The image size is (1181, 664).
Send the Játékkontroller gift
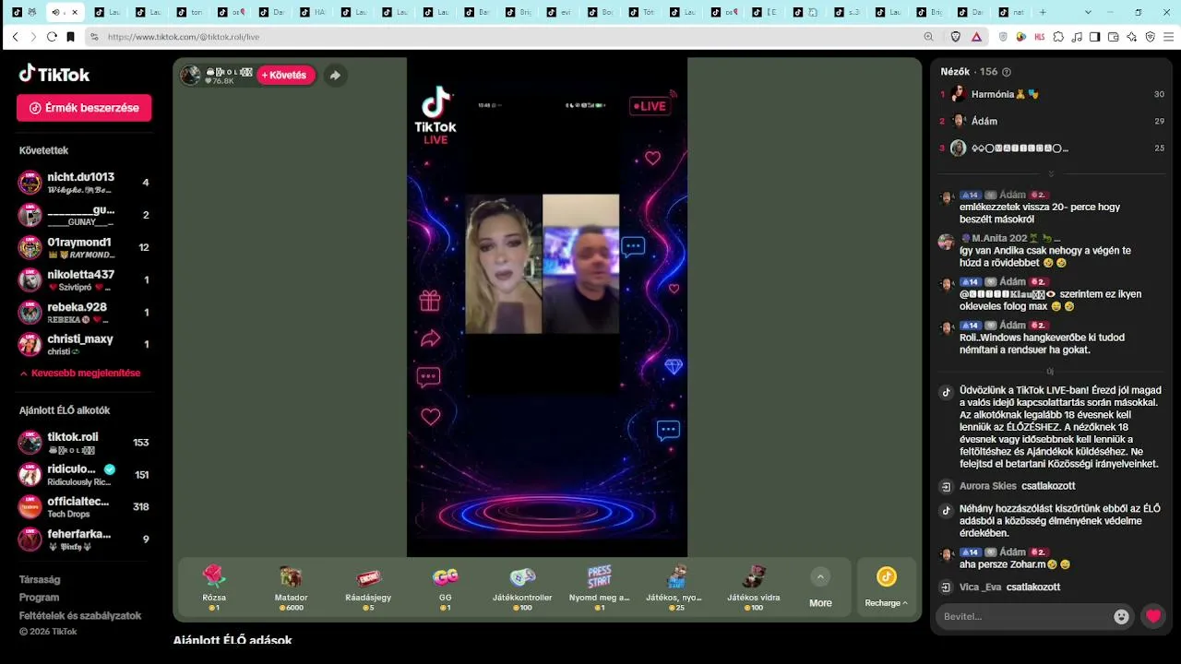click(x=522, y=587)
